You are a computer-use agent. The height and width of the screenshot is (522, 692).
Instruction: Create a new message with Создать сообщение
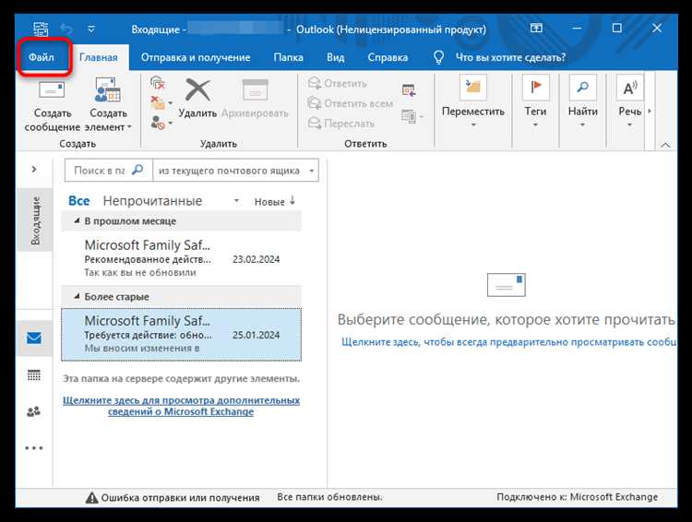click(x=52, y=106)
